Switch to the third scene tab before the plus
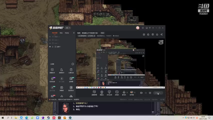This screenshot has height=120, width=213. [67, 33]
